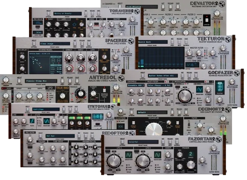Click the Decimort2 large resampler knob
247x180 pixels.
coord(154,130)
